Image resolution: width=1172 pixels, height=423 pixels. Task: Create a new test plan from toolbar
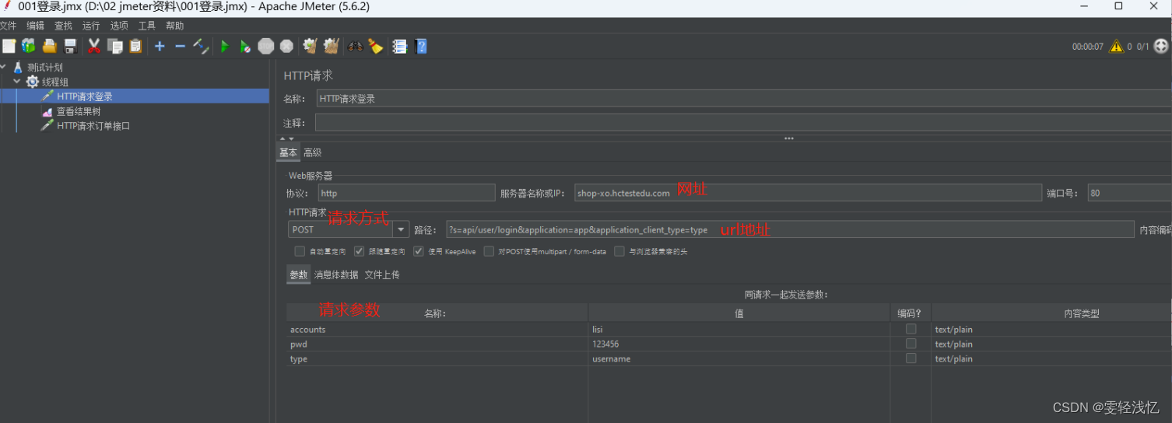click(x=9, y=46)
